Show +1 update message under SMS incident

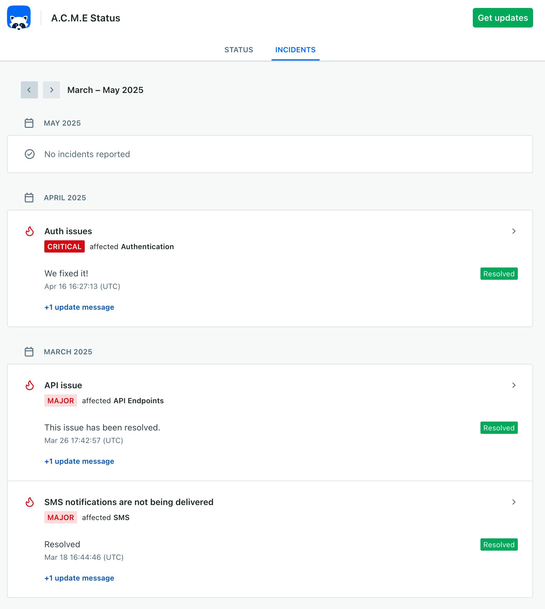coord(79,578)
